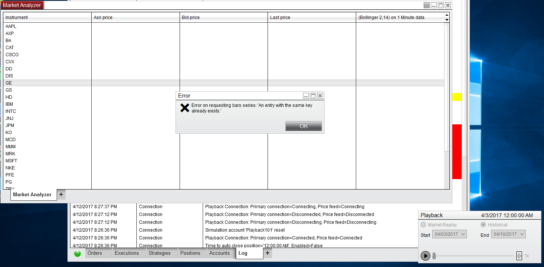Select the MCD instrument row
The height and width of the screenshot is (267, 544).
pyautogui.click(x=224, y=140)
